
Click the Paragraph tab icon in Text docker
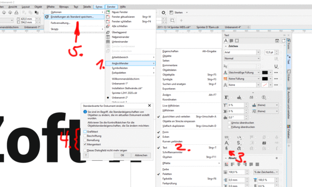click(x=231, y=41)
